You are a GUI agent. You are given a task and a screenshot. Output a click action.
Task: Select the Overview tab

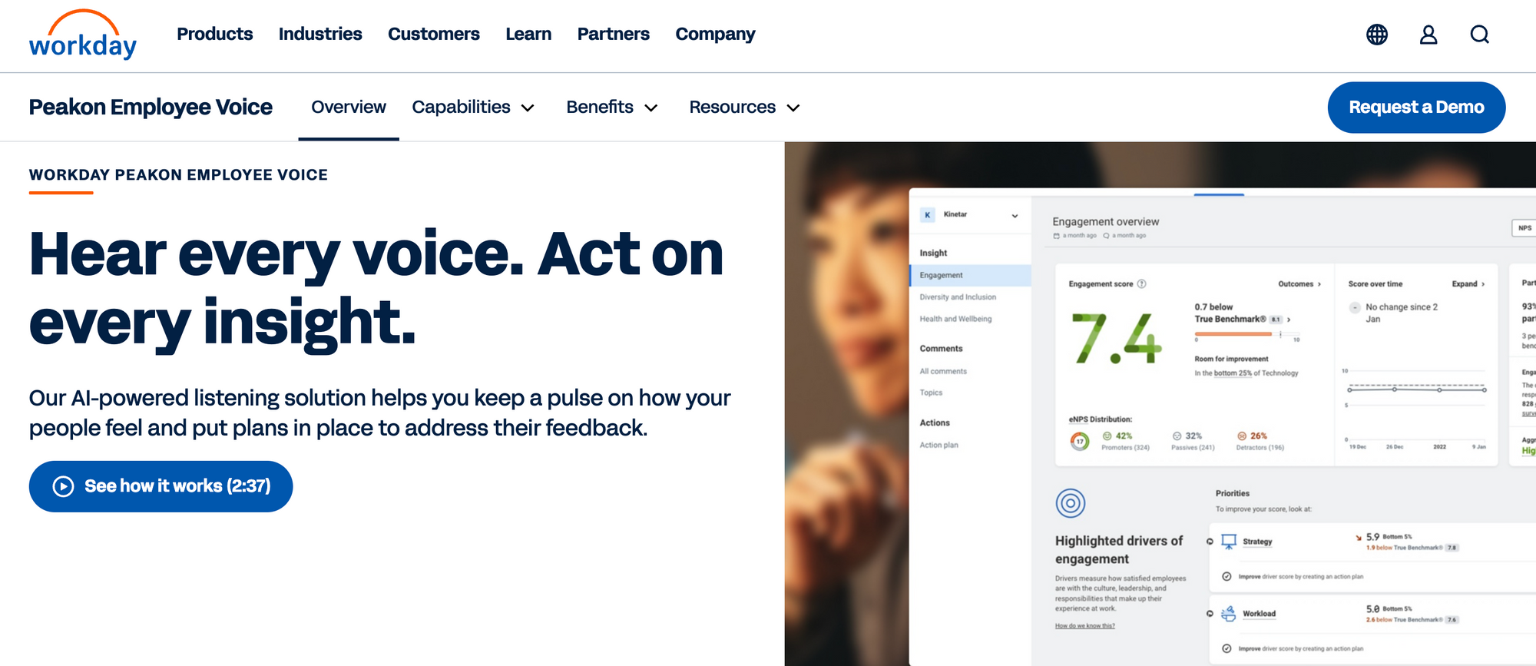point(349,108)
